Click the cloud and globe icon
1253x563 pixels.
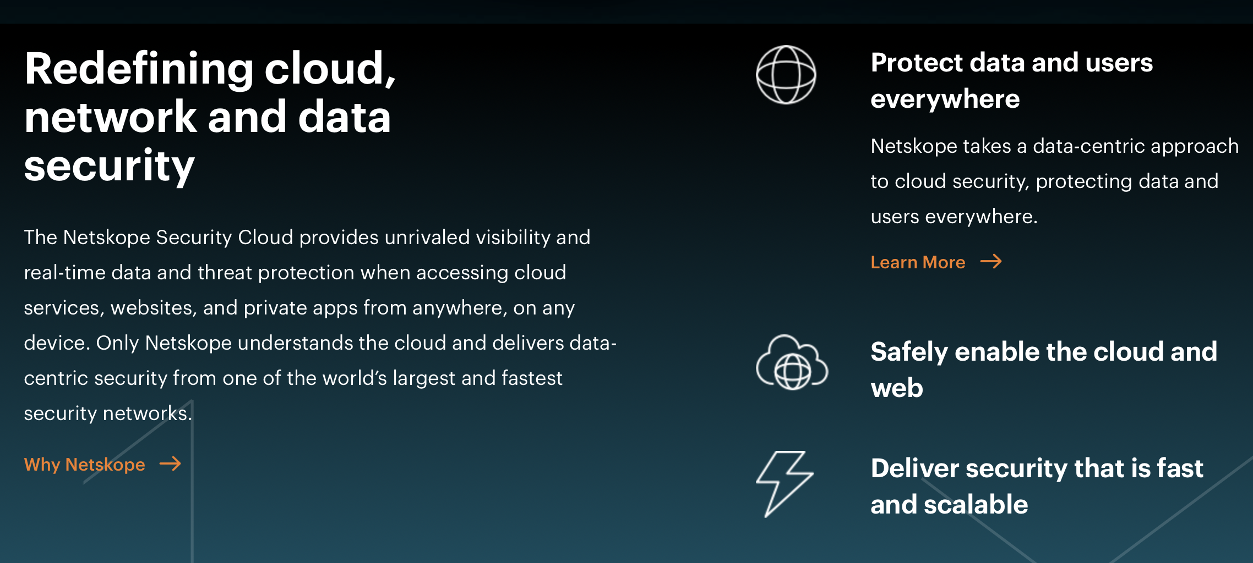click(x=792, y=362)
